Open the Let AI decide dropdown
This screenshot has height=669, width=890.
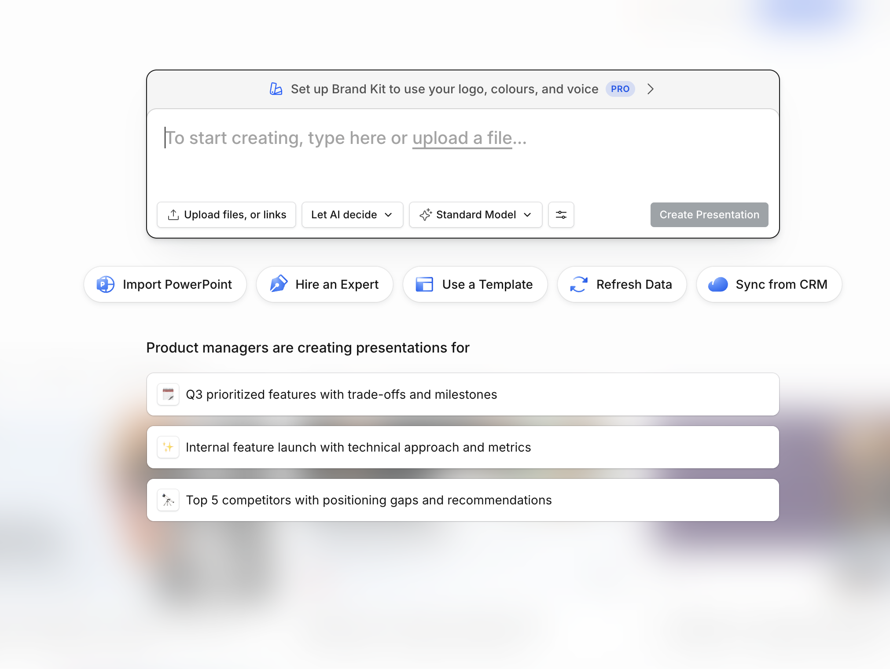click(352, 215)
